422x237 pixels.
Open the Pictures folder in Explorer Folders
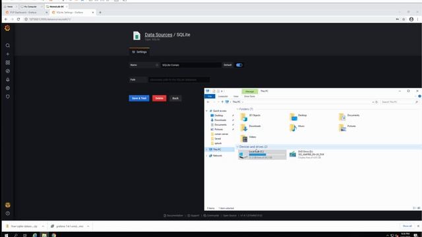tap(347, 127)
